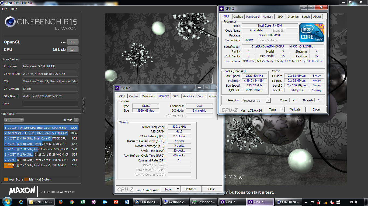The height and width of the screenshot is (206, 368).
Task: Select ranking row Core i5 CPU M 430
Action: (41, 165)
